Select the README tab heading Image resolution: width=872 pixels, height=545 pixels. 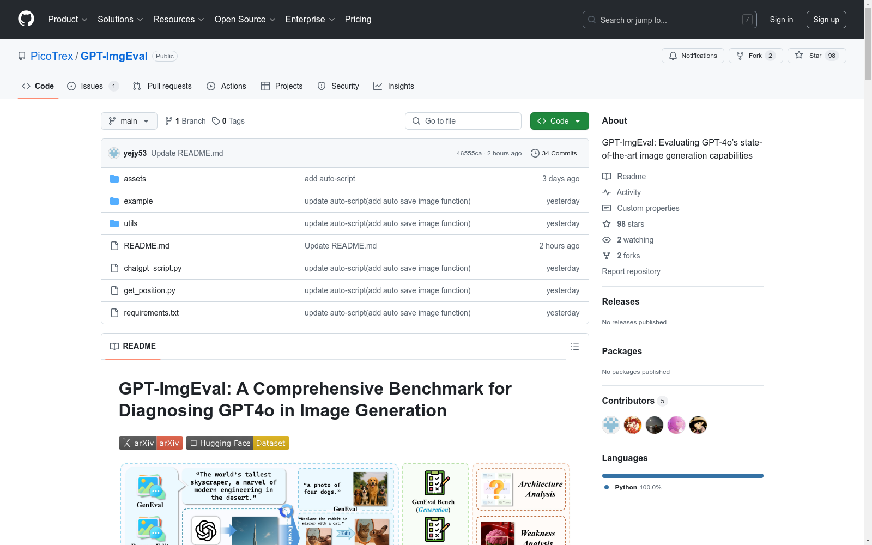[x=133, y=346]
